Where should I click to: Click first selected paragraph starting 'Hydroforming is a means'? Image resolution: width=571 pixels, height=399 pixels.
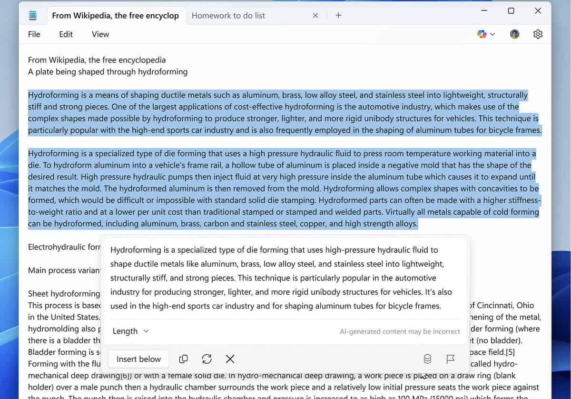[x=285, y=112]
